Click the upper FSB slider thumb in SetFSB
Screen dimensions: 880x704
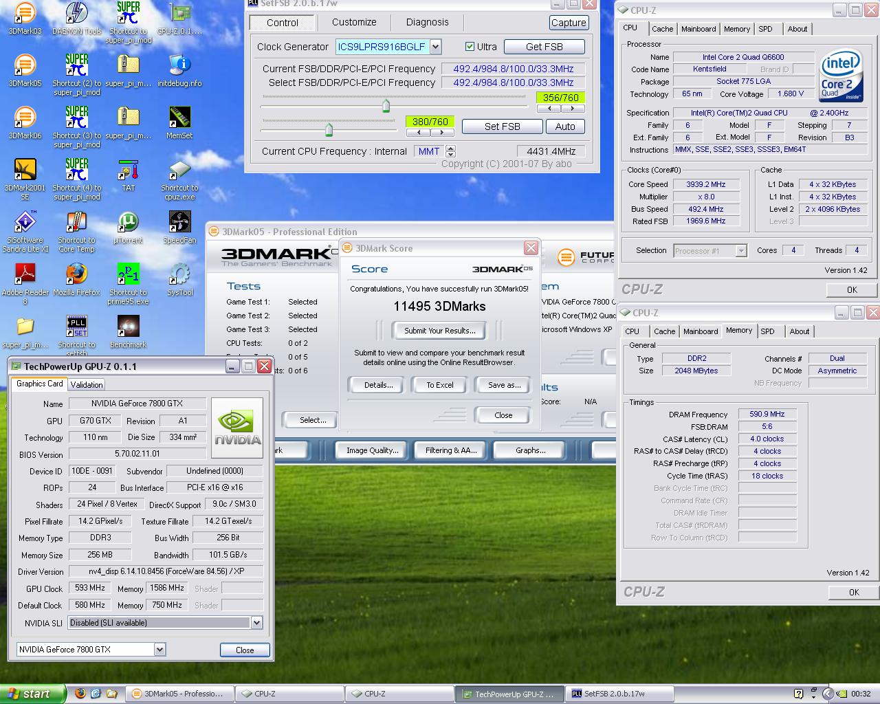pos(386,105)
